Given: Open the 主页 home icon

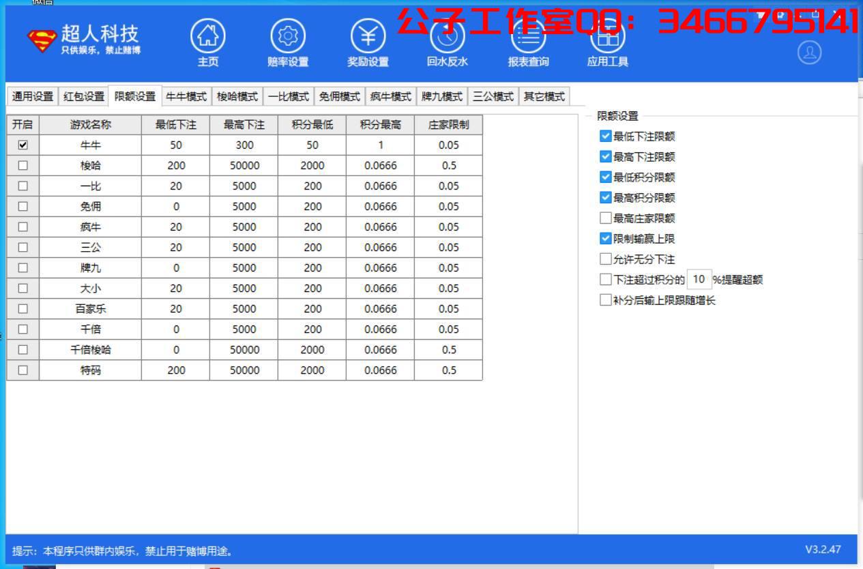Looking at the screenshot, I should [x=207, y=36].
